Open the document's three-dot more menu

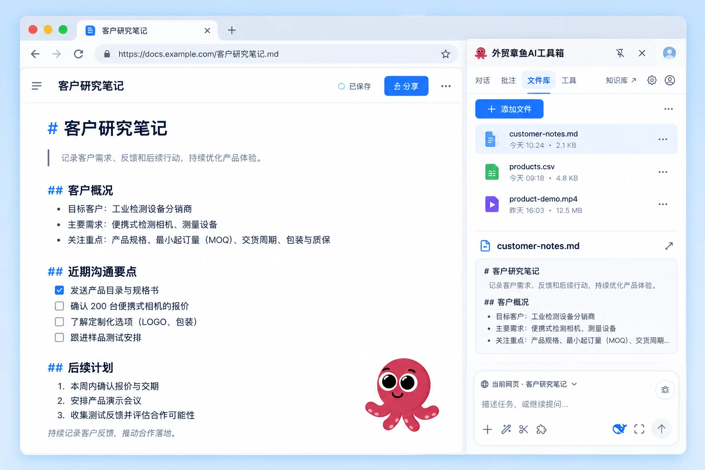446,86
